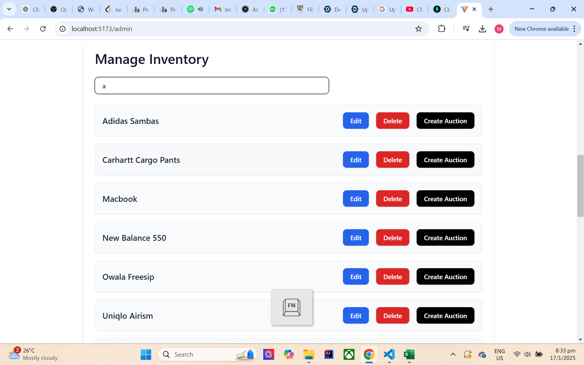584x365 pixels.
Task: Open the volume control in system tray
Action: 527,354
